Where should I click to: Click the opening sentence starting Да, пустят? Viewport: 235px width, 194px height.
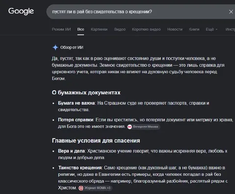coord(138,69)
